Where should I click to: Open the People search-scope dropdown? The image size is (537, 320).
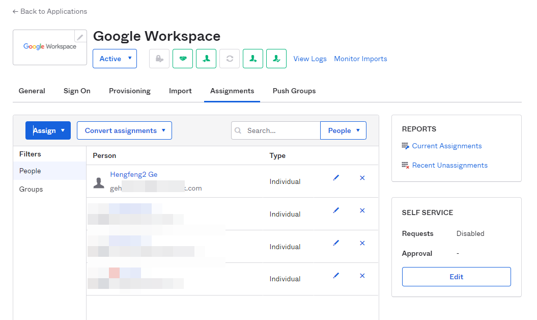(x=344, y=130)
